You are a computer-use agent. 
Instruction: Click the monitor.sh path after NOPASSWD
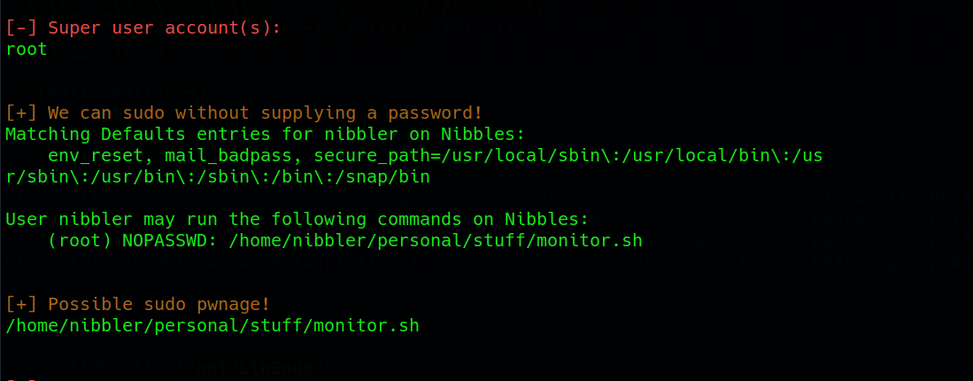click(436, 241)
